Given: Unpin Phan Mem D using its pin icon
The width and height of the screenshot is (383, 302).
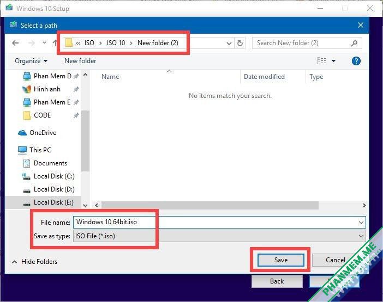Looking at the screenshot, I should [76, 76].
